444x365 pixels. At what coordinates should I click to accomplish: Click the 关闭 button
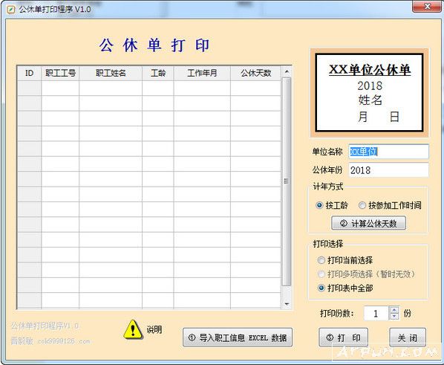[x=408, y=337]
